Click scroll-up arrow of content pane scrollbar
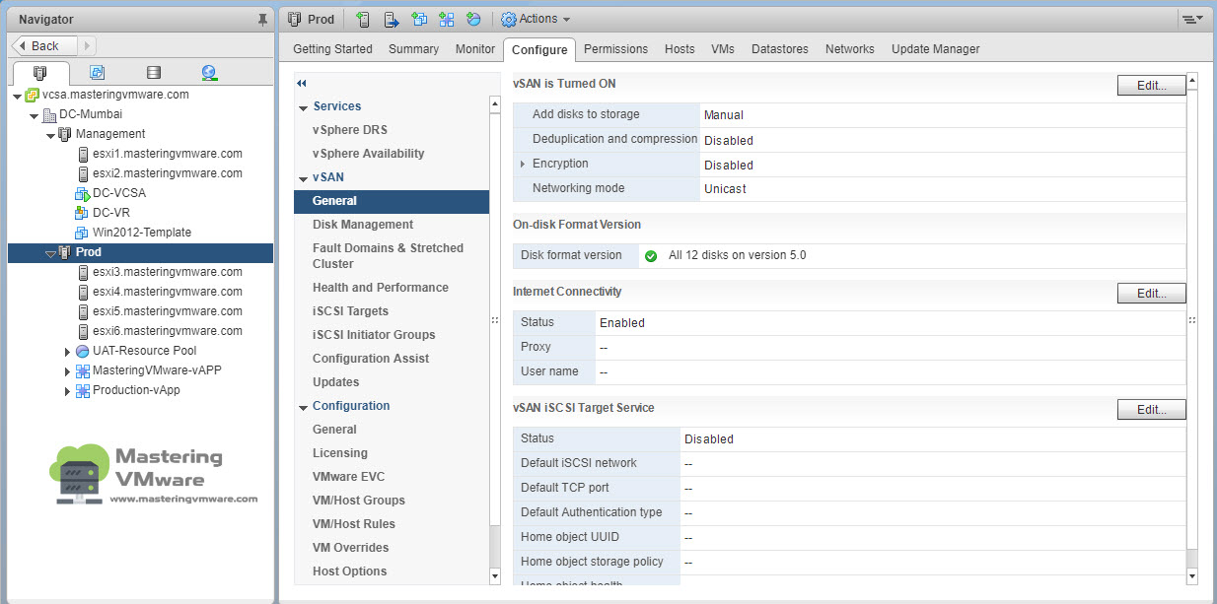 (x=1191, y=81)
